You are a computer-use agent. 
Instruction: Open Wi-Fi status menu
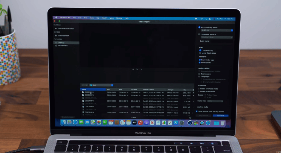(202, 19)
